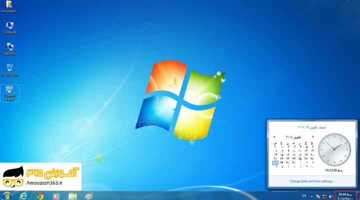Select date 25 in the calendar
360x200 pixels.
pyautogui.click(x=300, y=158)
